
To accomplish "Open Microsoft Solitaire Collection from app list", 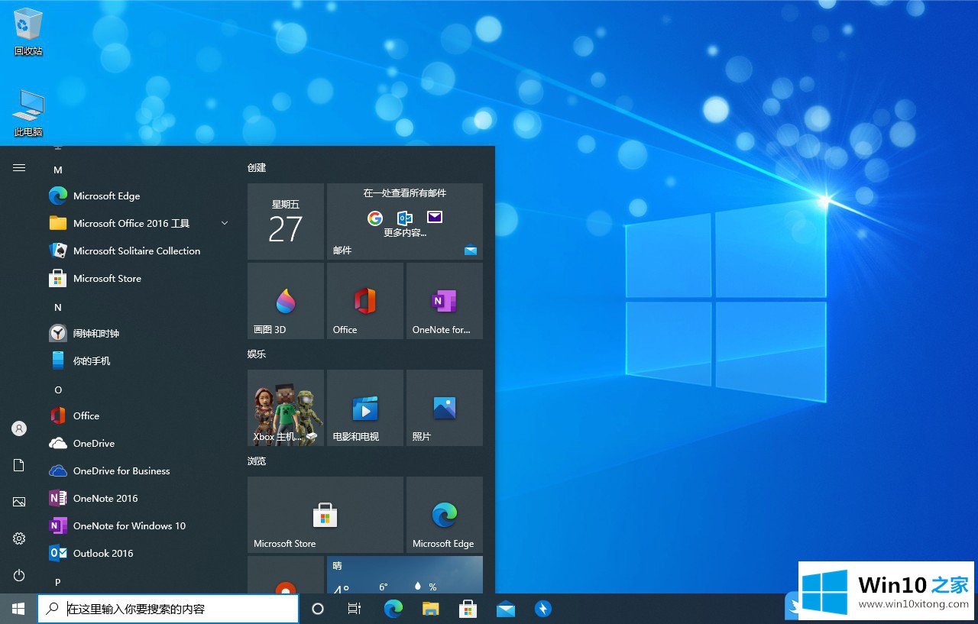I will (139, 251).
